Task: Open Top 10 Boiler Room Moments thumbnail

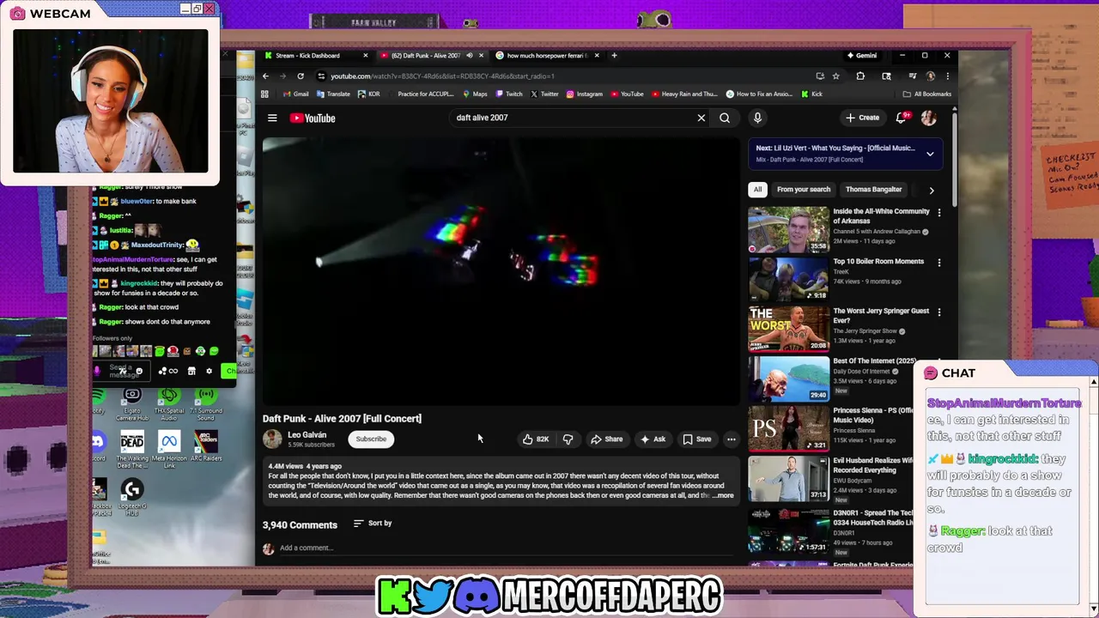Action: pos(788,279)
